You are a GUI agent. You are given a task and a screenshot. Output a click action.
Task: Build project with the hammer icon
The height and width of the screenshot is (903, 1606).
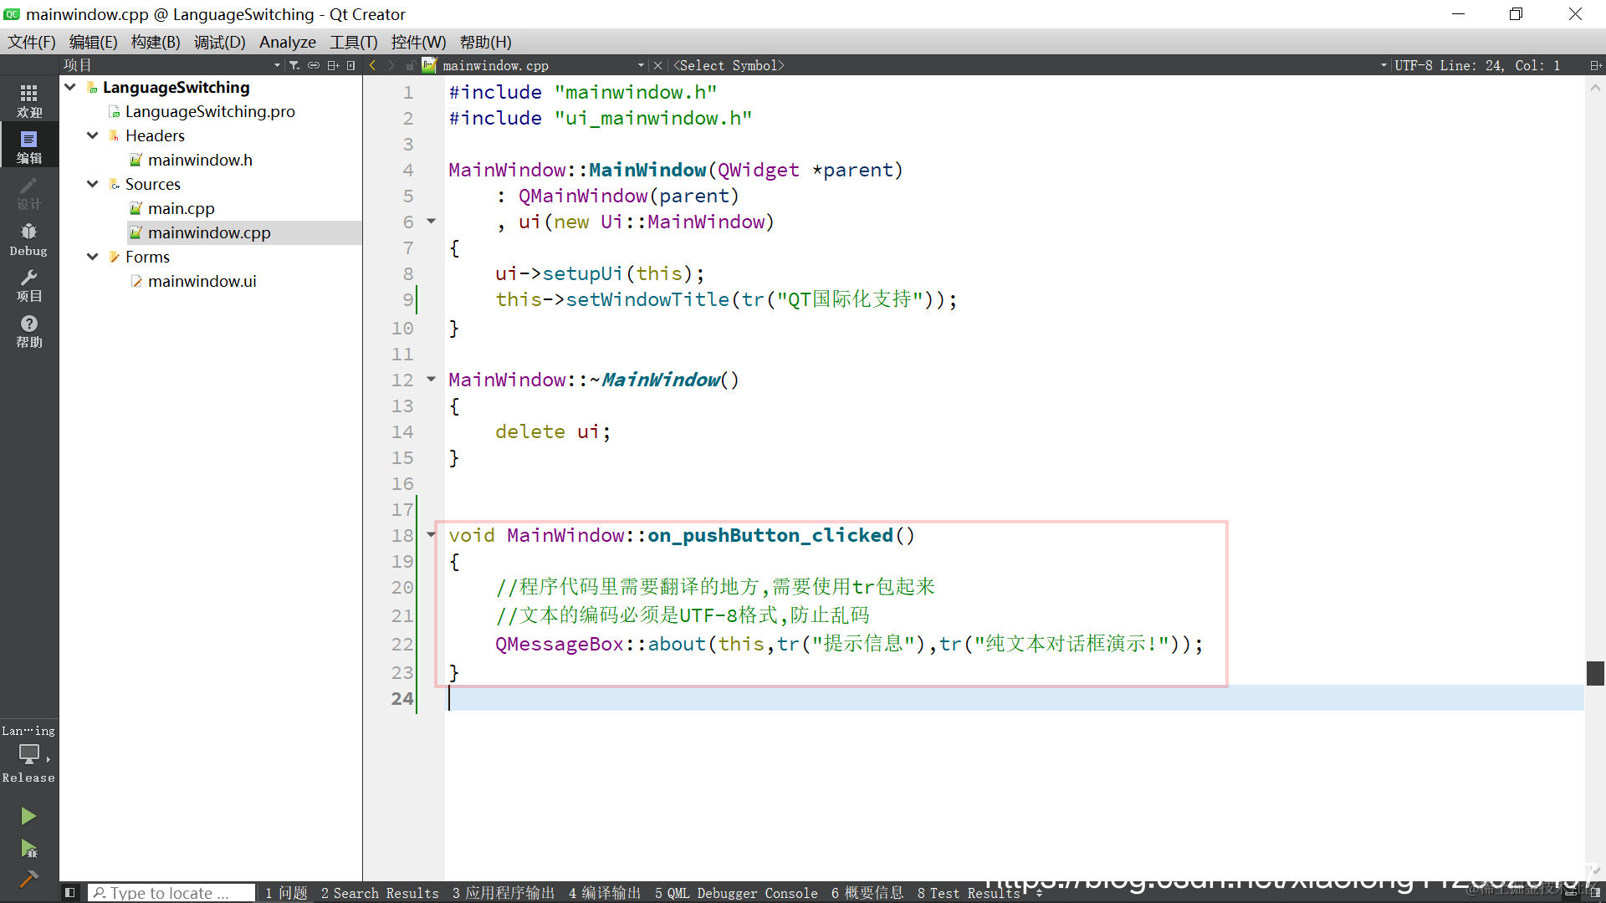pos(28,879)
